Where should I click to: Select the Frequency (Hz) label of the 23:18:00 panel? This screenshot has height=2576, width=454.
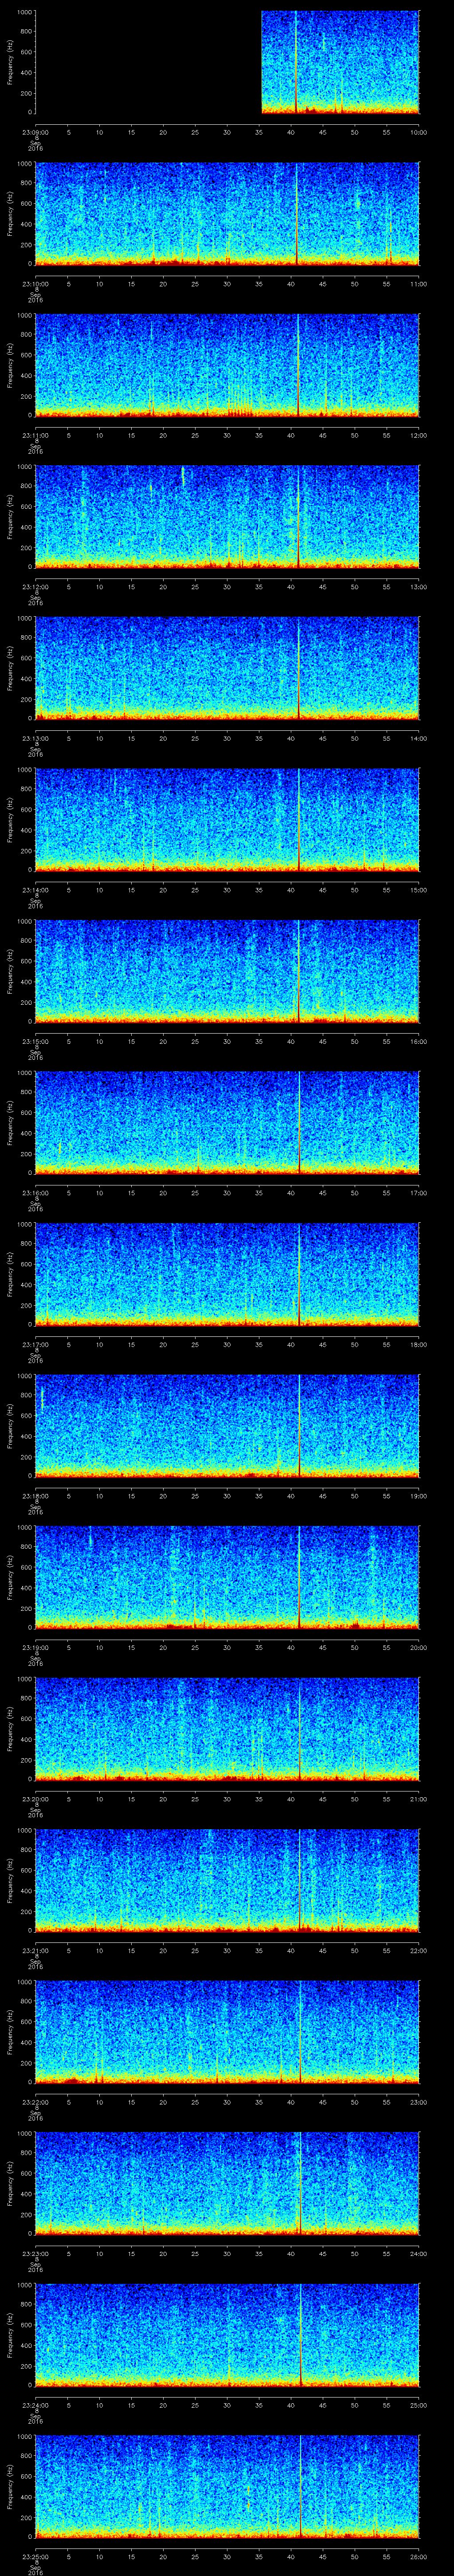(x=10, y=1426)
